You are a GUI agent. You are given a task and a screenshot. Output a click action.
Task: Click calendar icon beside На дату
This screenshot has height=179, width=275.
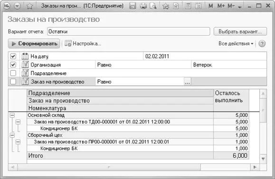click(25, 56)
